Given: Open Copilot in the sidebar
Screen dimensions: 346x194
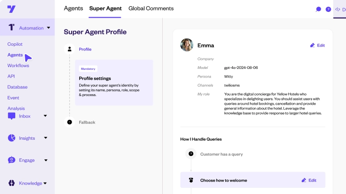Looking at the screenshot, I should pos(15,44).
